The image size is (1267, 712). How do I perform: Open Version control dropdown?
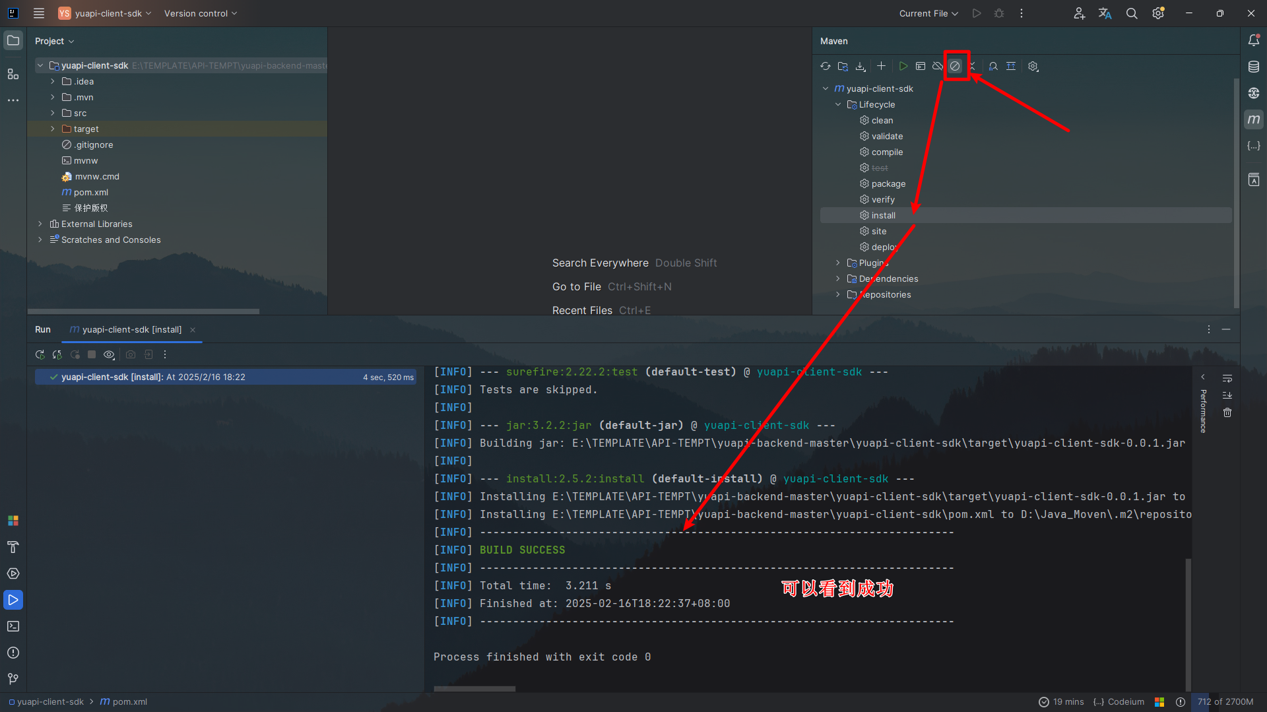point(201,13)
